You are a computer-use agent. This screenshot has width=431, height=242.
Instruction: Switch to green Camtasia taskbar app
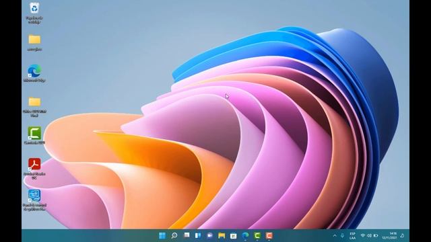(x=257, y=236)
